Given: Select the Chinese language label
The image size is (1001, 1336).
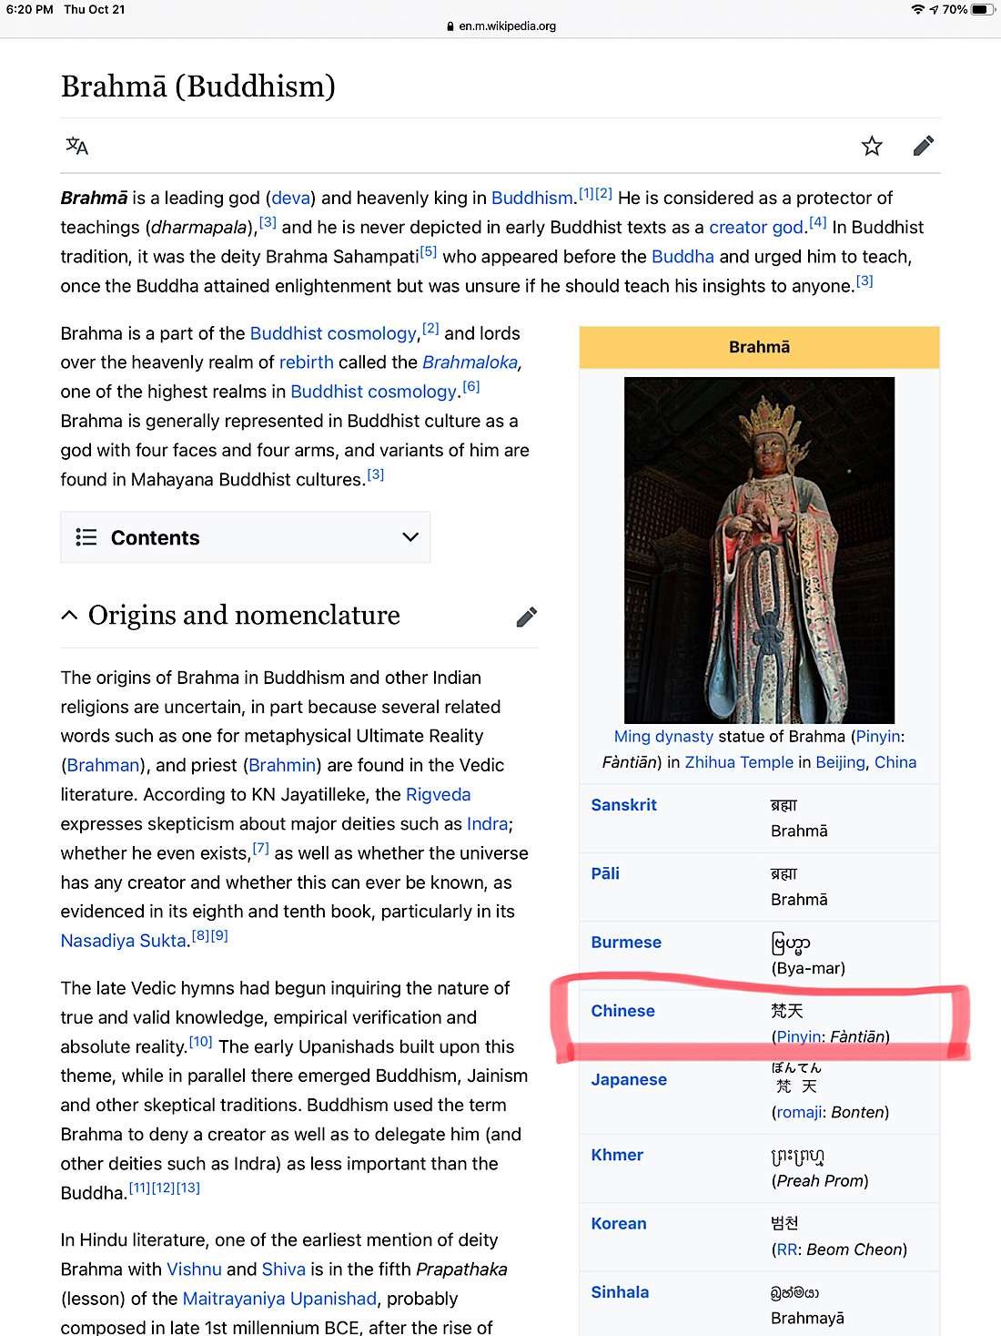Looking at the screenshot, I should pos(622,1011).
